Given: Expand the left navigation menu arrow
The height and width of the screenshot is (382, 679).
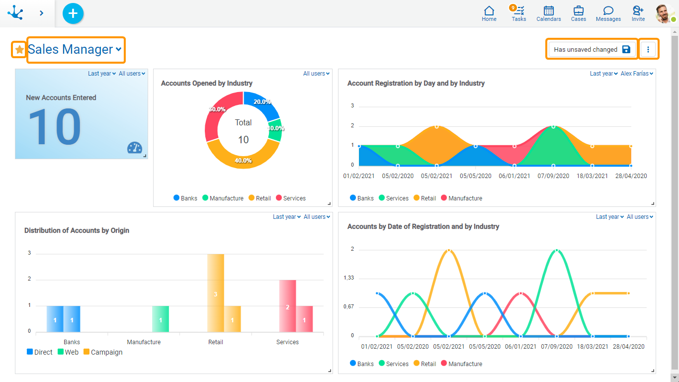Looking at the screenshot, I should tap(41, 13).
